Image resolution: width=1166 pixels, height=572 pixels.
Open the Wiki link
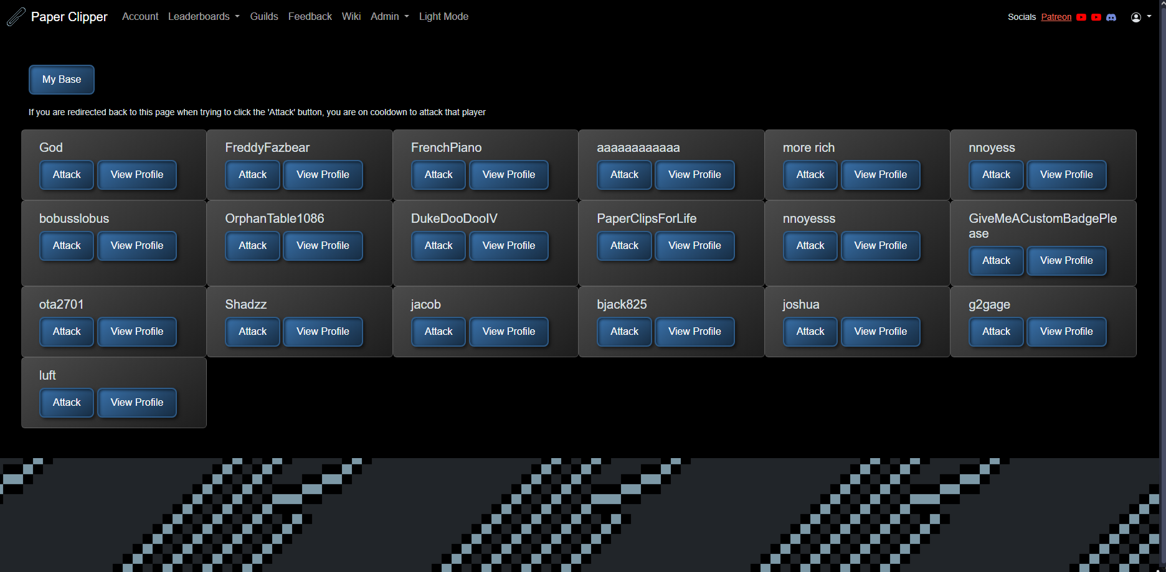(351, 16)
